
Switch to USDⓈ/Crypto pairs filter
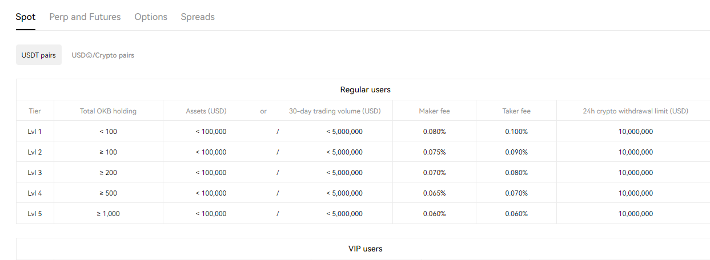pos(103,55)
